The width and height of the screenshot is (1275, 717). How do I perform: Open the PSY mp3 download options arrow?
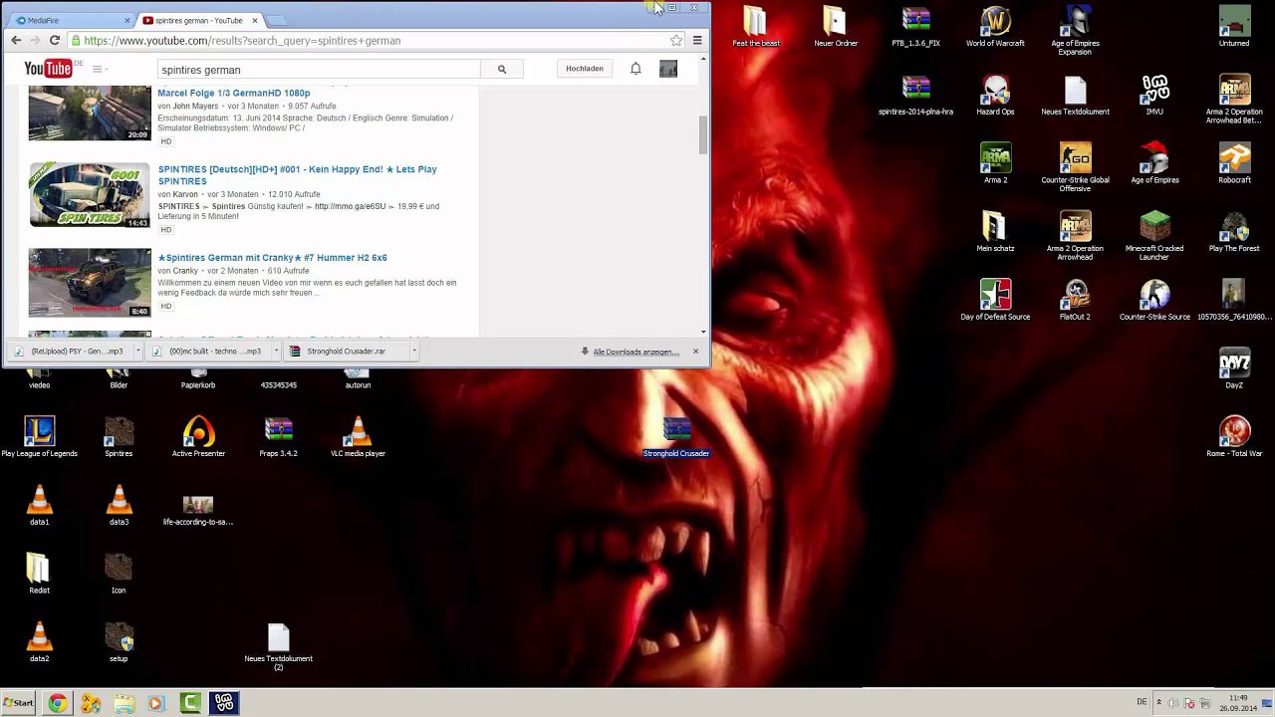click(x=137, y=351)
